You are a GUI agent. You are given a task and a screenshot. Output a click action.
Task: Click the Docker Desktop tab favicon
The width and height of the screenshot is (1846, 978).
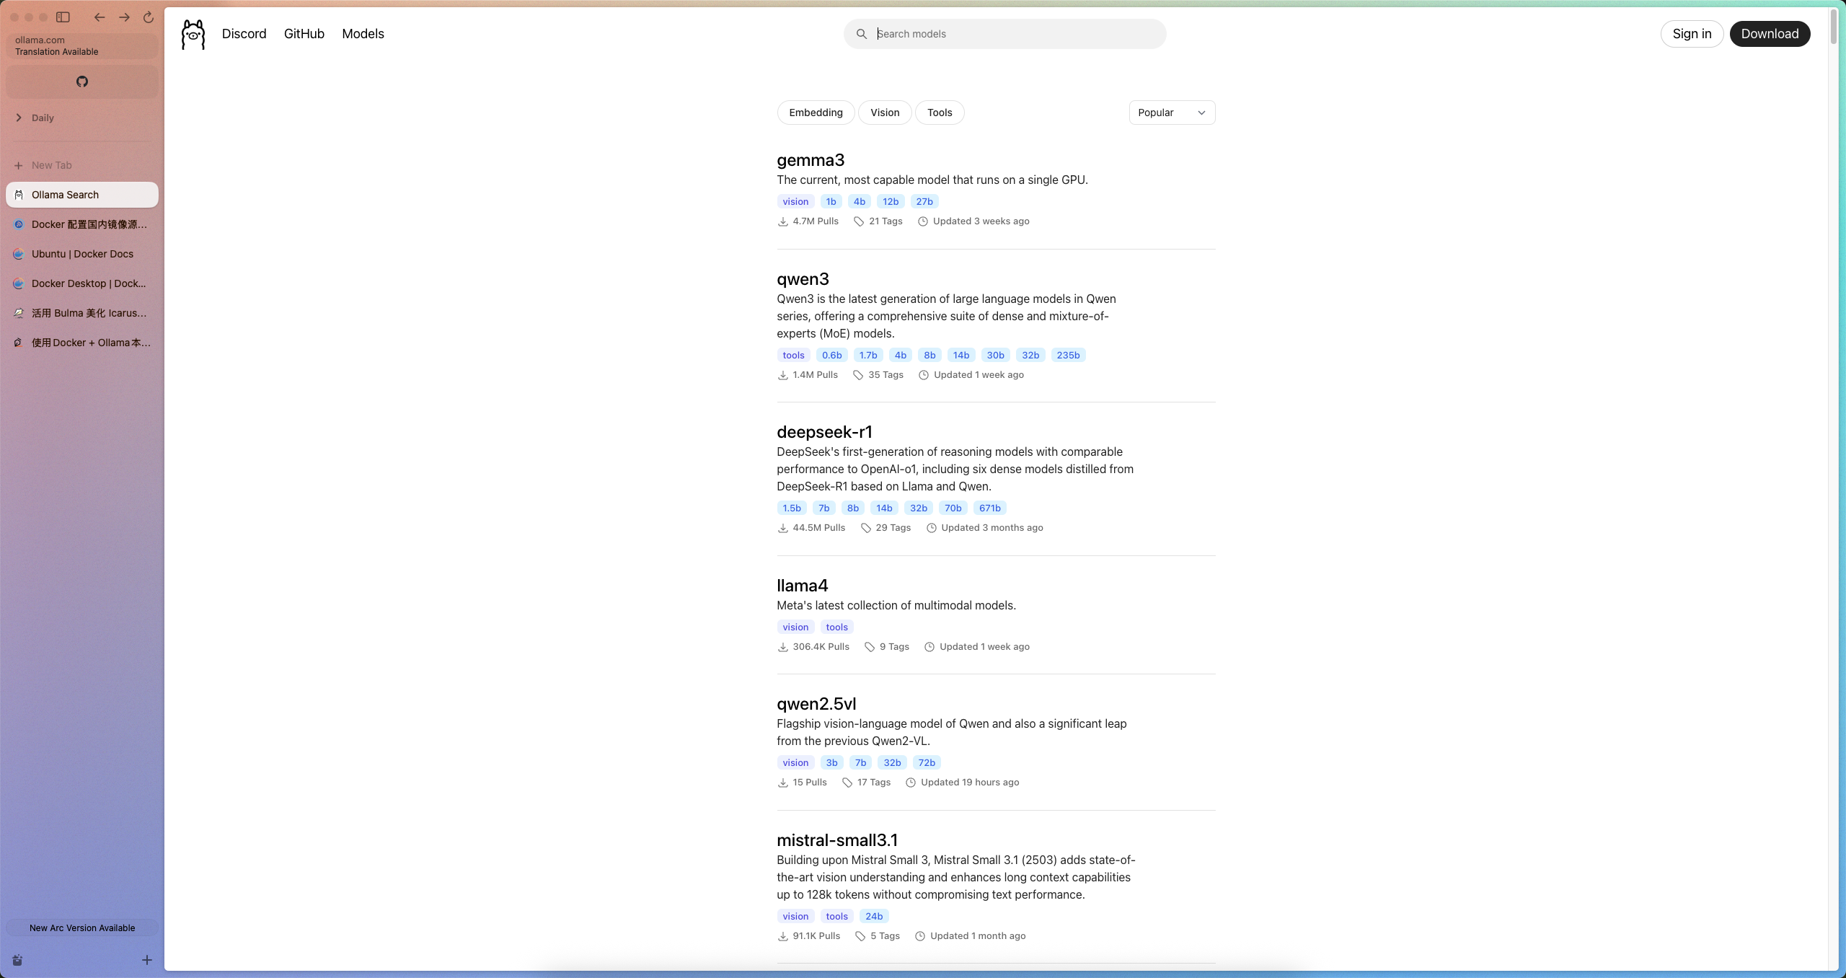point(19,283)
